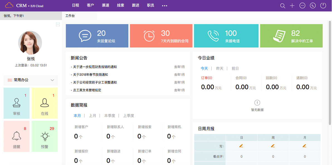
Task: Click the pencil icon to write daily report
Action: coord(241,146)
